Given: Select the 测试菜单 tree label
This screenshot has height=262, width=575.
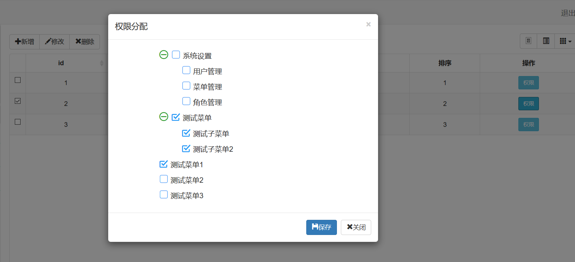Looking at the screenshot, I should 197,118.
